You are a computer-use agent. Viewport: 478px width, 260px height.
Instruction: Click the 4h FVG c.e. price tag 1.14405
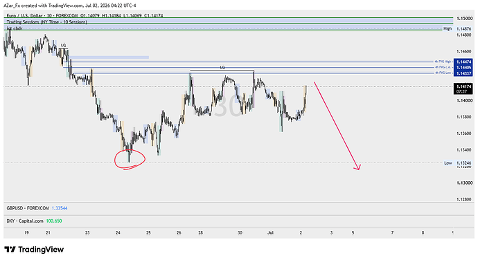point(463,68)
